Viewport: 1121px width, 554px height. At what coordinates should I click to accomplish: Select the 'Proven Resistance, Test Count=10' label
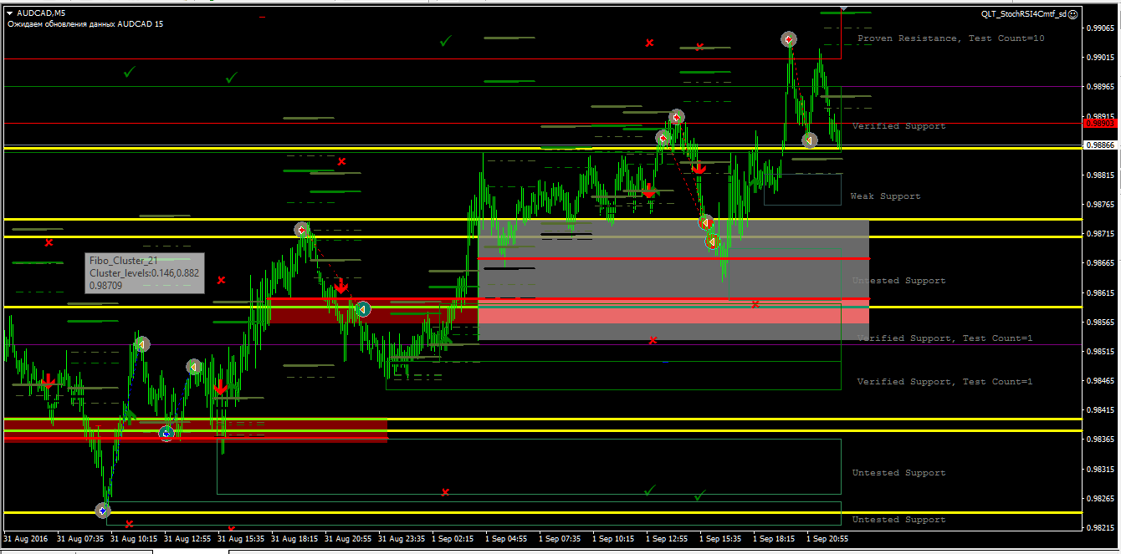[x=951, y=38]
